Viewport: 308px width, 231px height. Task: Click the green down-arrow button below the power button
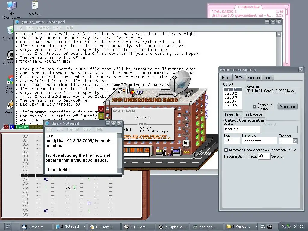pos(101,116)
